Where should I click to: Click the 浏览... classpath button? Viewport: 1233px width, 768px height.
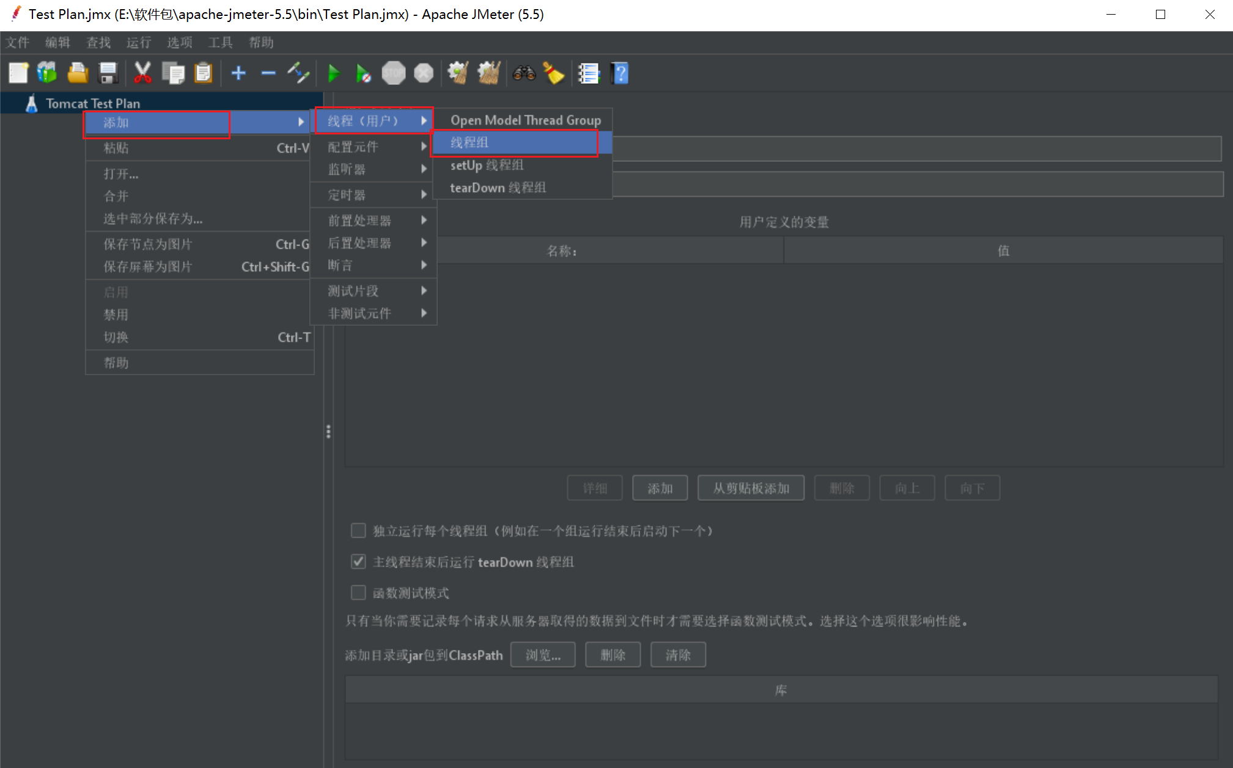point(543,655)
